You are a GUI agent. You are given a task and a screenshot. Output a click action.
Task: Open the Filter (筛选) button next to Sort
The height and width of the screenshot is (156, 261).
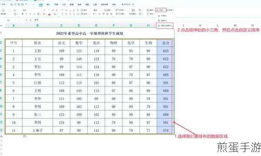pos(170,10)
